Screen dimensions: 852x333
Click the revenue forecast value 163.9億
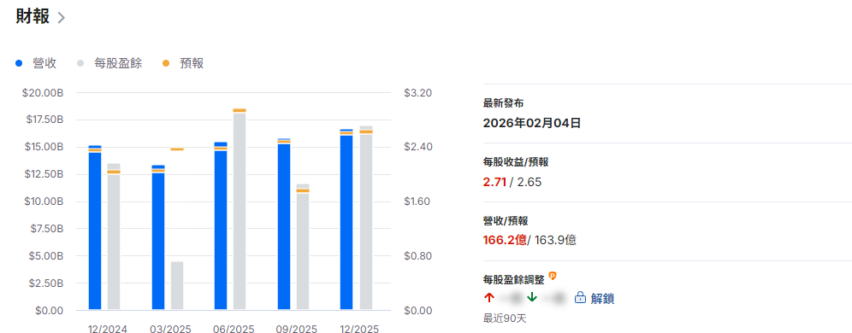[x=555, y=240]
